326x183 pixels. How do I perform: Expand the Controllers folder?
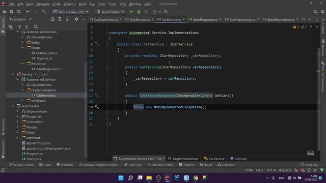pos(17,122)
